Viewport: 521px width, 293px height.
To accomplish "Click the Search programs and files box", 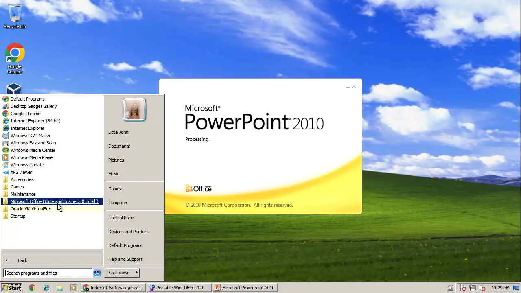I will click(x=48, y=273).
